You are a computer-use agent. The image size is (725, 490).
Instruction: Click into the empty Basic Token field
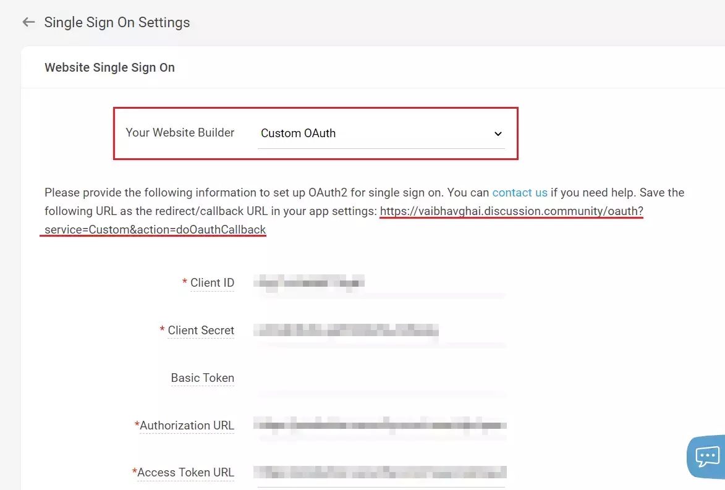tap(381, 378)
